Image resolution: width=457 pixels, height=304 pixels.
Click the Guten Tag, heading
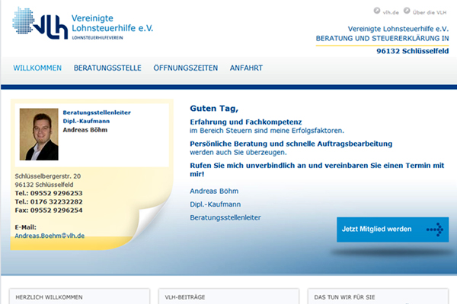tap(214, 109)
